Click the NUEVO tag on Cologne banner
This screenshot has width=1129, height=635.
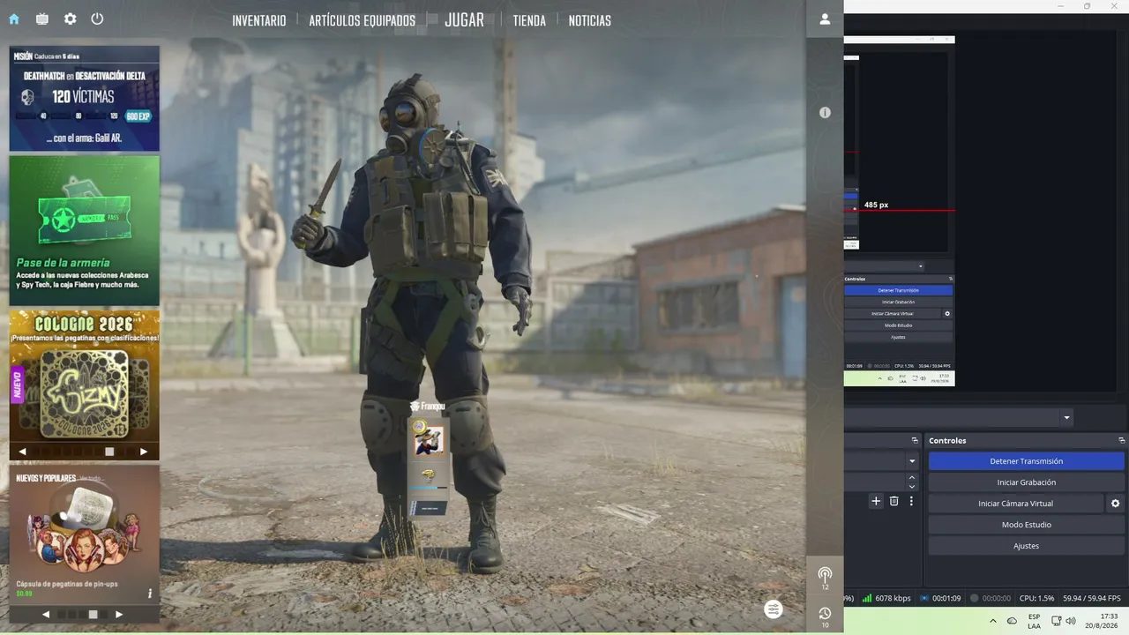pyautogui.click(x=16, y=385)
